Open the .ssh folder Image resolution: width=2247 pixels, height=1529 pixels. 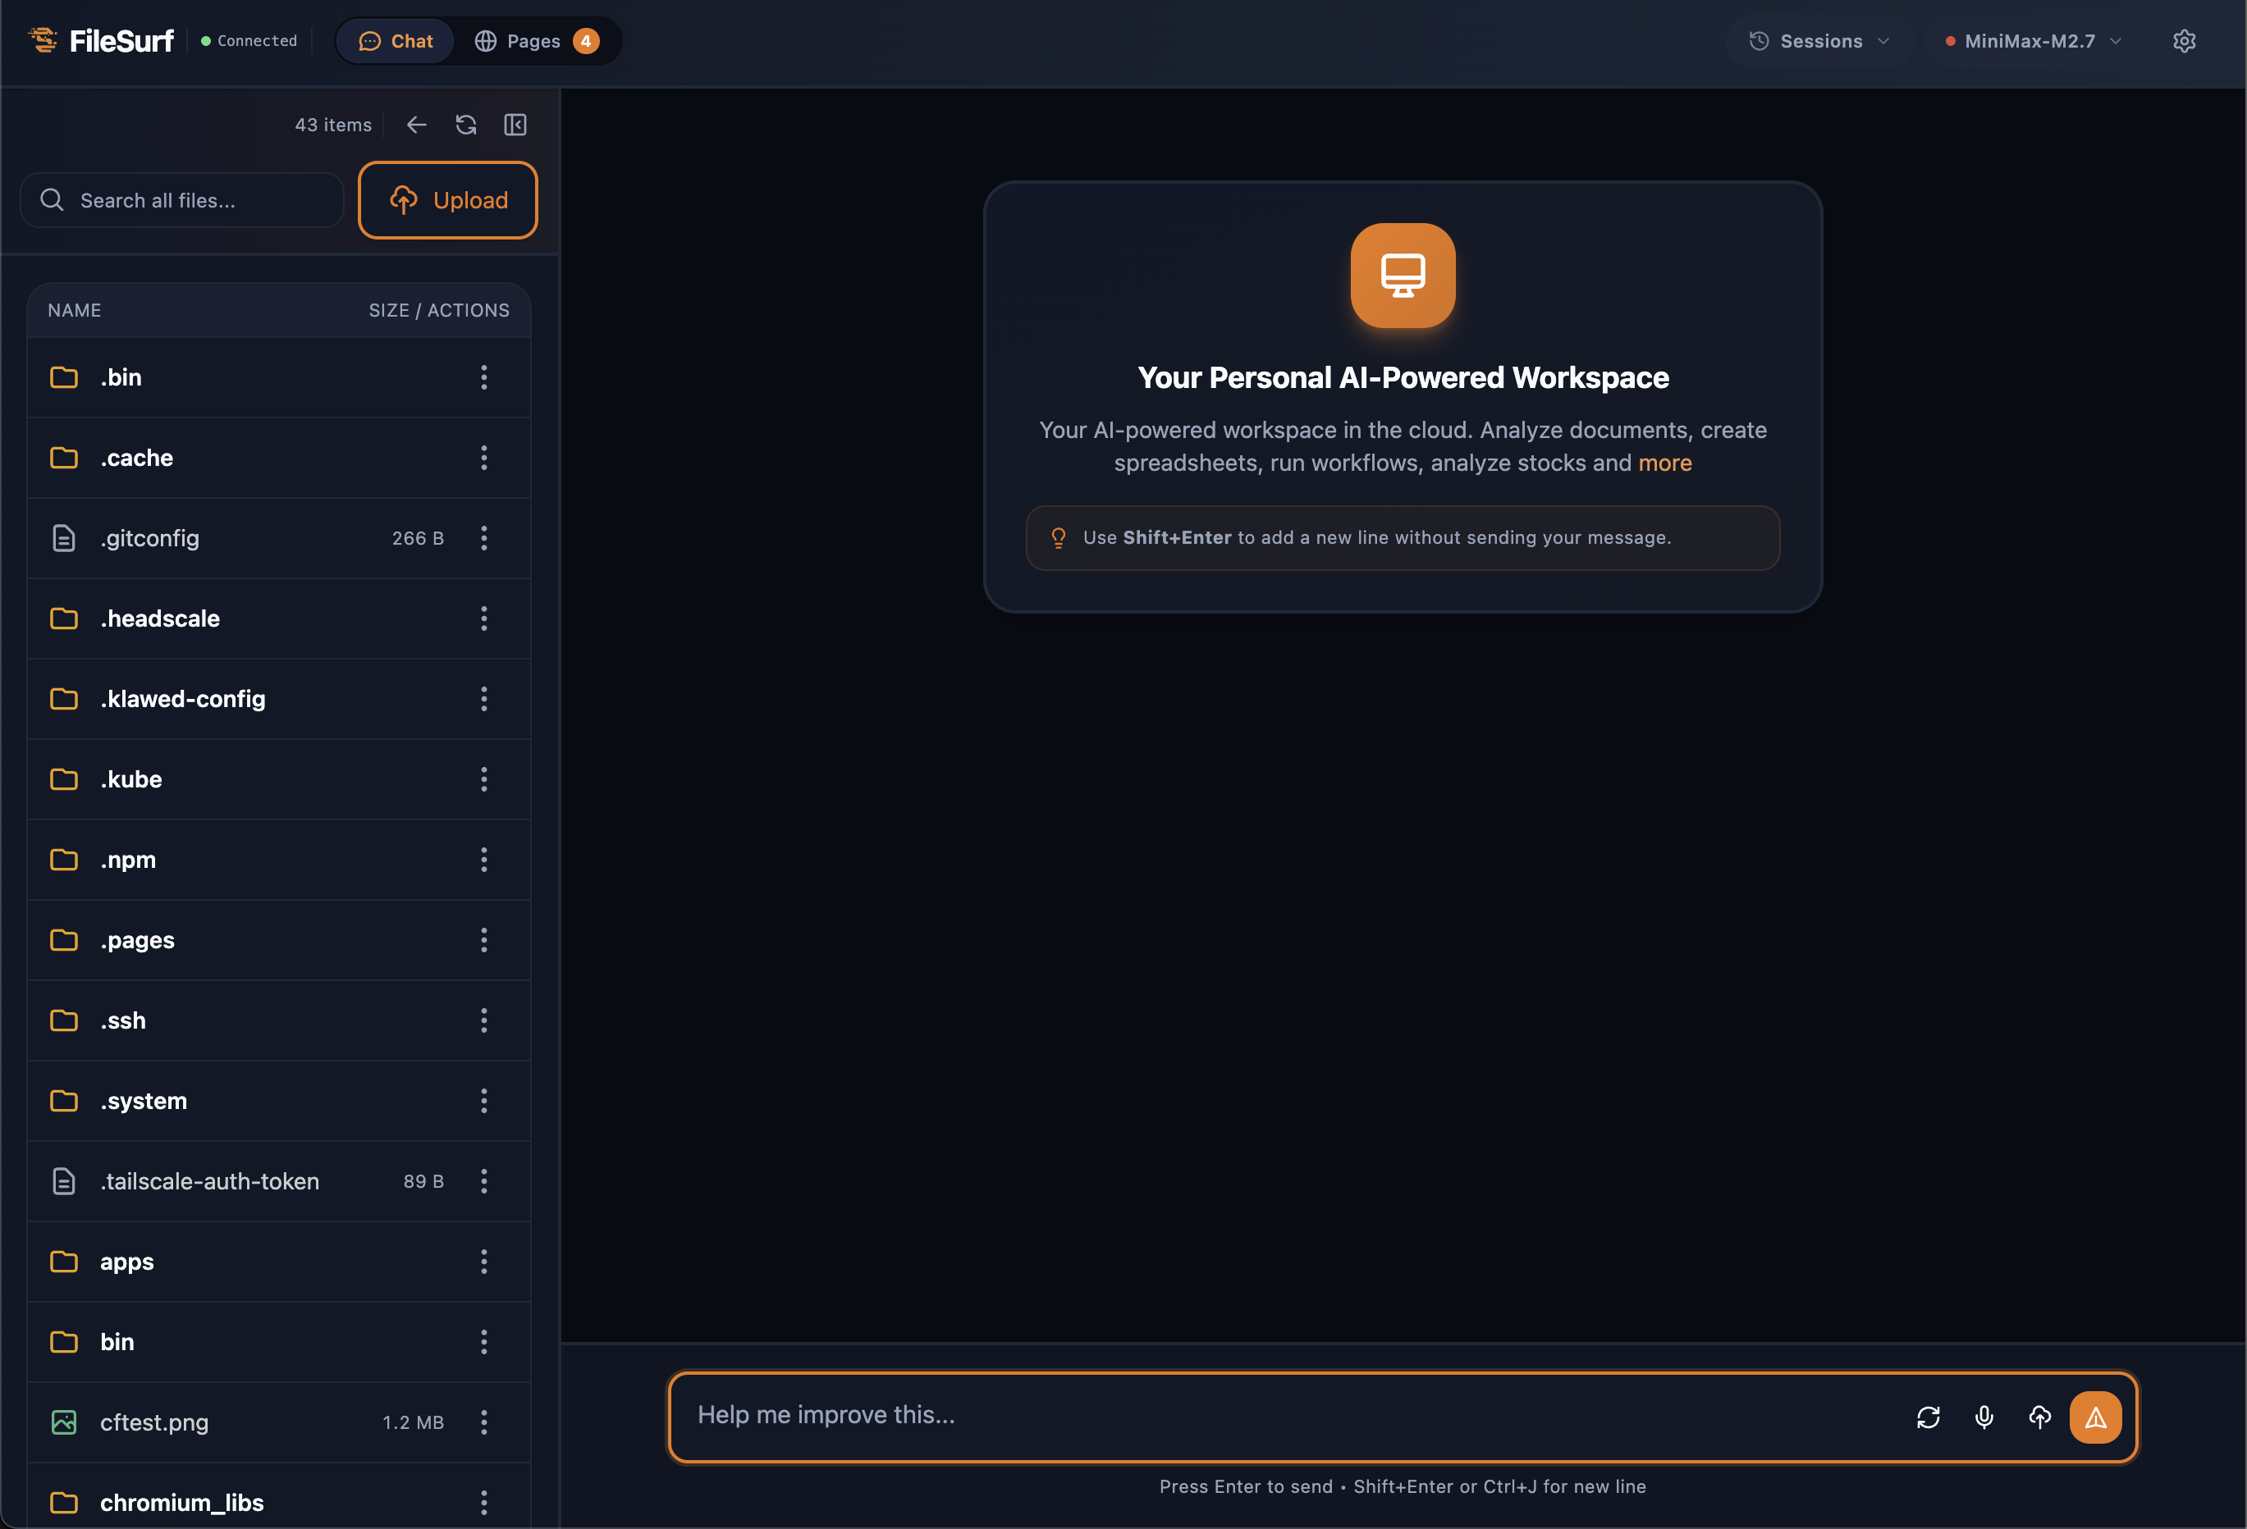point(124,1020)
